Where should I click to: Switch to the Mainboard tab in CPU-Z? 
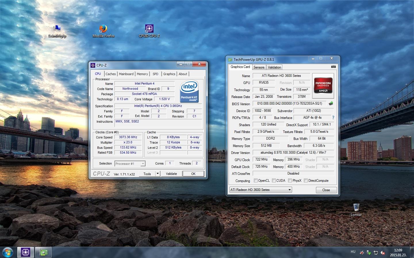pyautogui.click(x=126, y=74)
